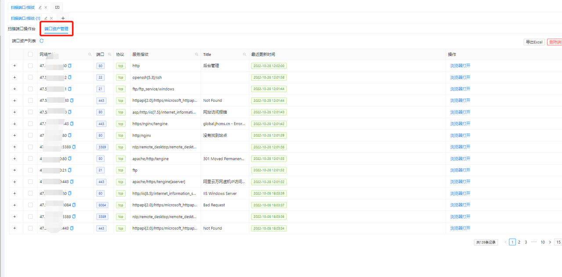
Task: Open the page size dropdown showing 15
Action: (558, 242)
